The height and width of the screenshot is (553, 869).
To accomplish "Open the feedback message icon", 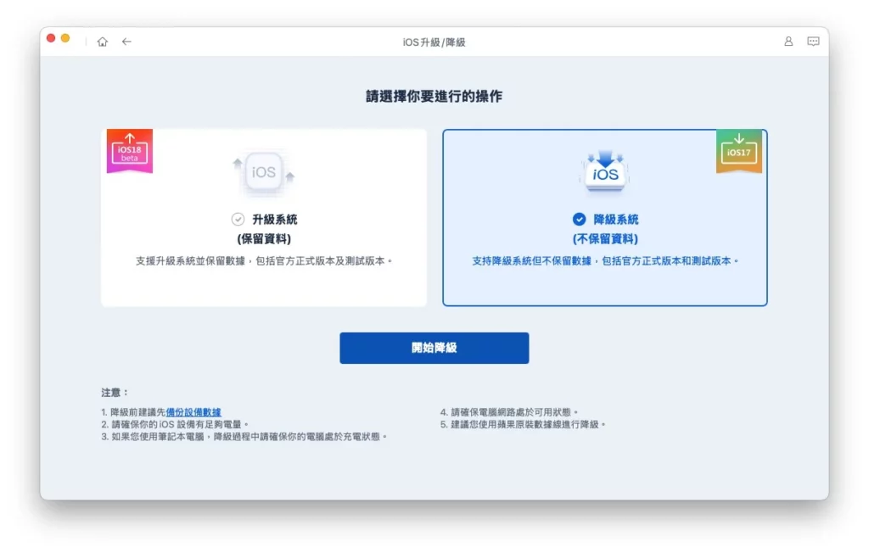I will (813, 42).
